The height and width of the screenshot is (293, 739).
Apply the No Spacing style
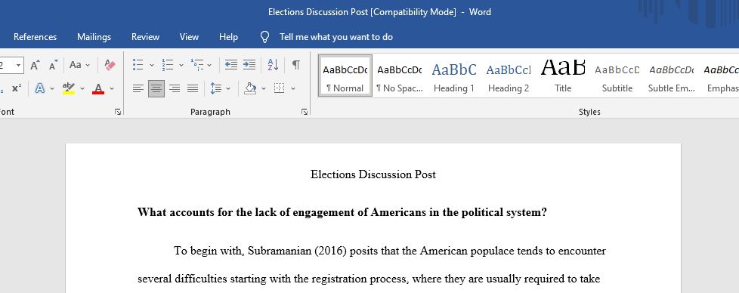click(x=400, y=76)
